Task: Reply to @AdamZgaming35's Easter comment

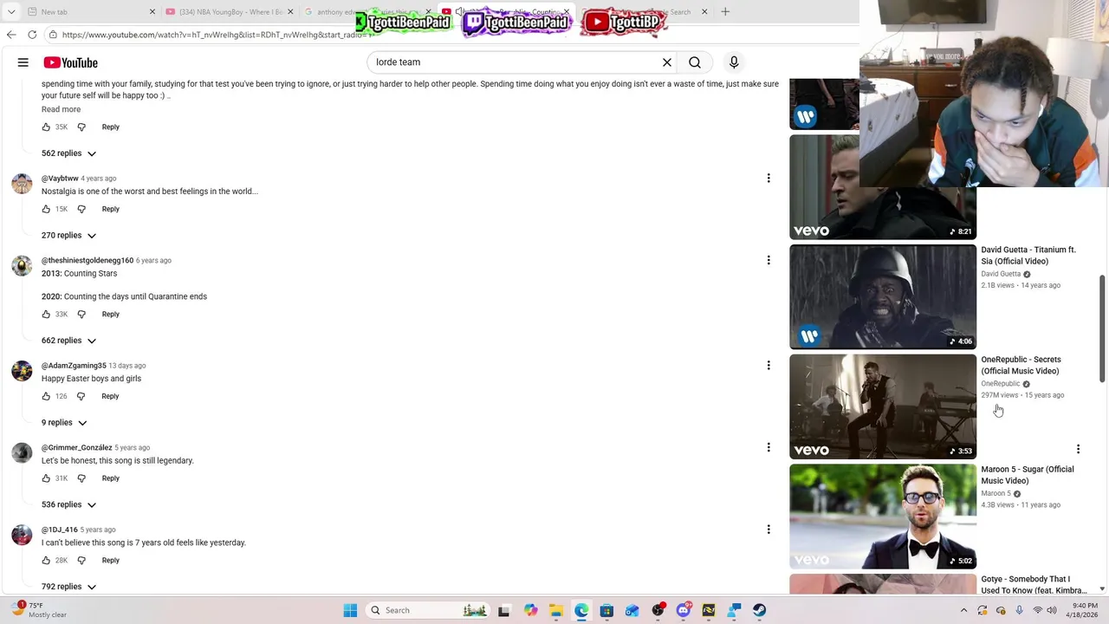Action: click(110, 397)
